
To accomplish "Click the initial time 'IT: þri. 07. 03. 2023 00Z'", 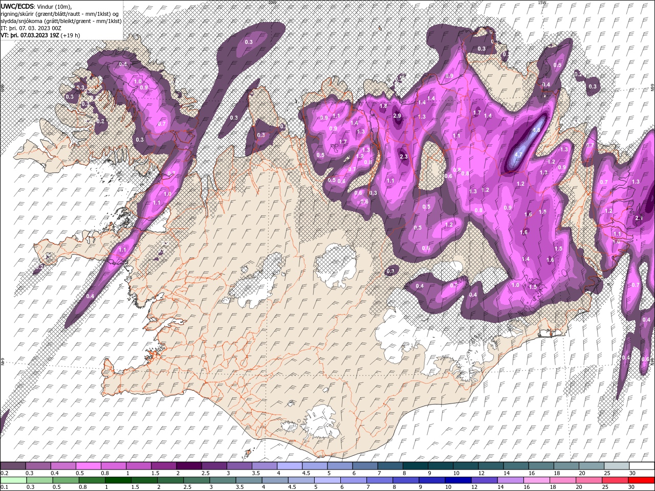I will click(x=31, y=28).
